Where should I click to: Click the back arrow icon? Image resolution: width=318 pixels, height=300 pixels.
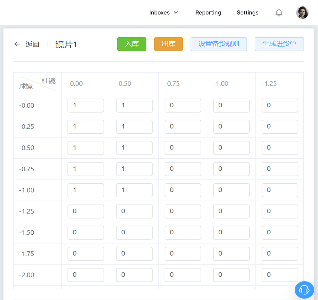(17, 44)
